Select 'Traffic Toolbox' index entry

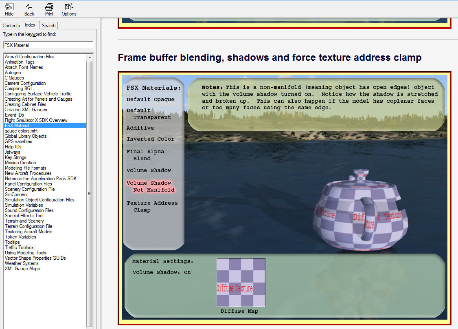[x=19, y=247]
